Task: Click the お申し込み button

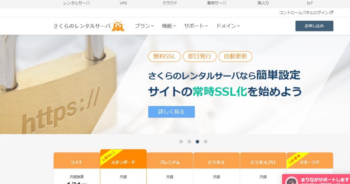Action: click(x=314, y=26)
